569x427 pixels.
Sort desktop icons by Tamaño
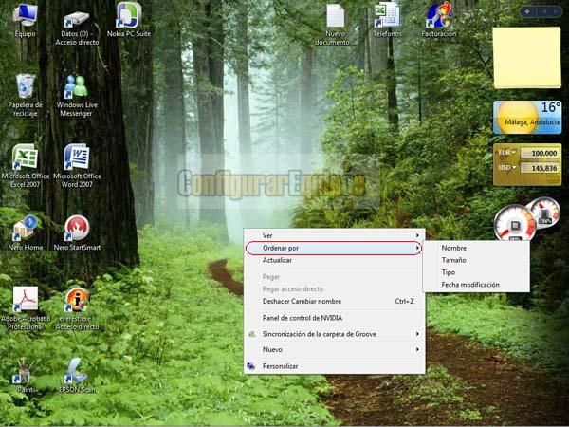point(476,260)
